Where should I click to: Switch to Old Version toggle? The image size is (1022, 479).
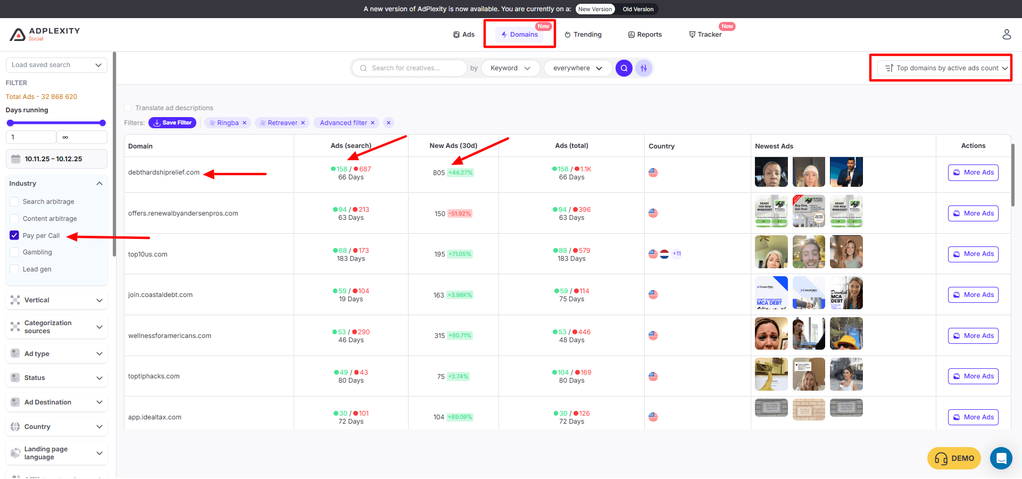point(638,9)
